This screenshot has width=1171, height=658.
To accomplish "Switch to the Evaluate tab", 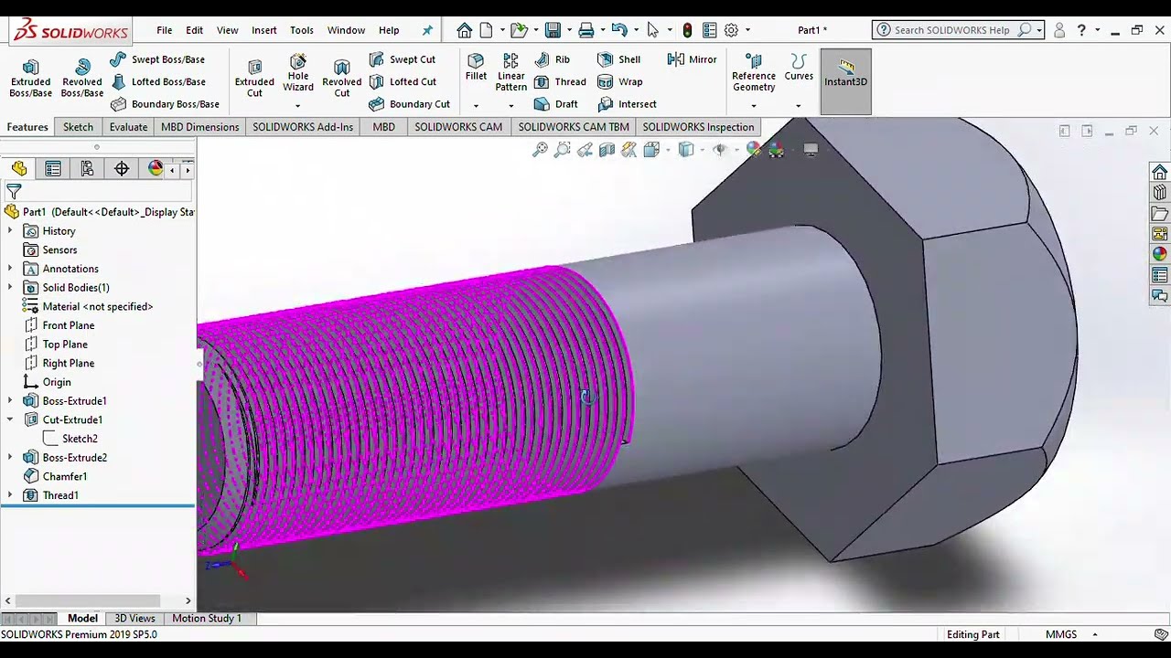I will (128, 127).
